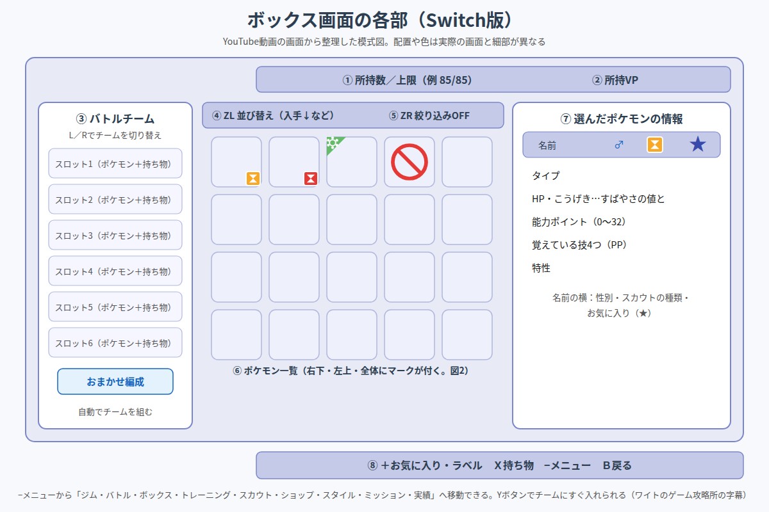Click X持ち物 in the bottom bar

514,465
